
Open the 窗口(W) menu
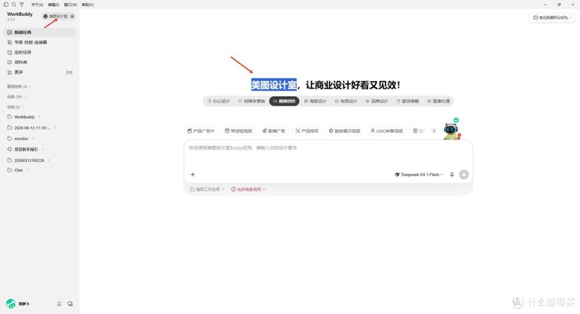71,5
